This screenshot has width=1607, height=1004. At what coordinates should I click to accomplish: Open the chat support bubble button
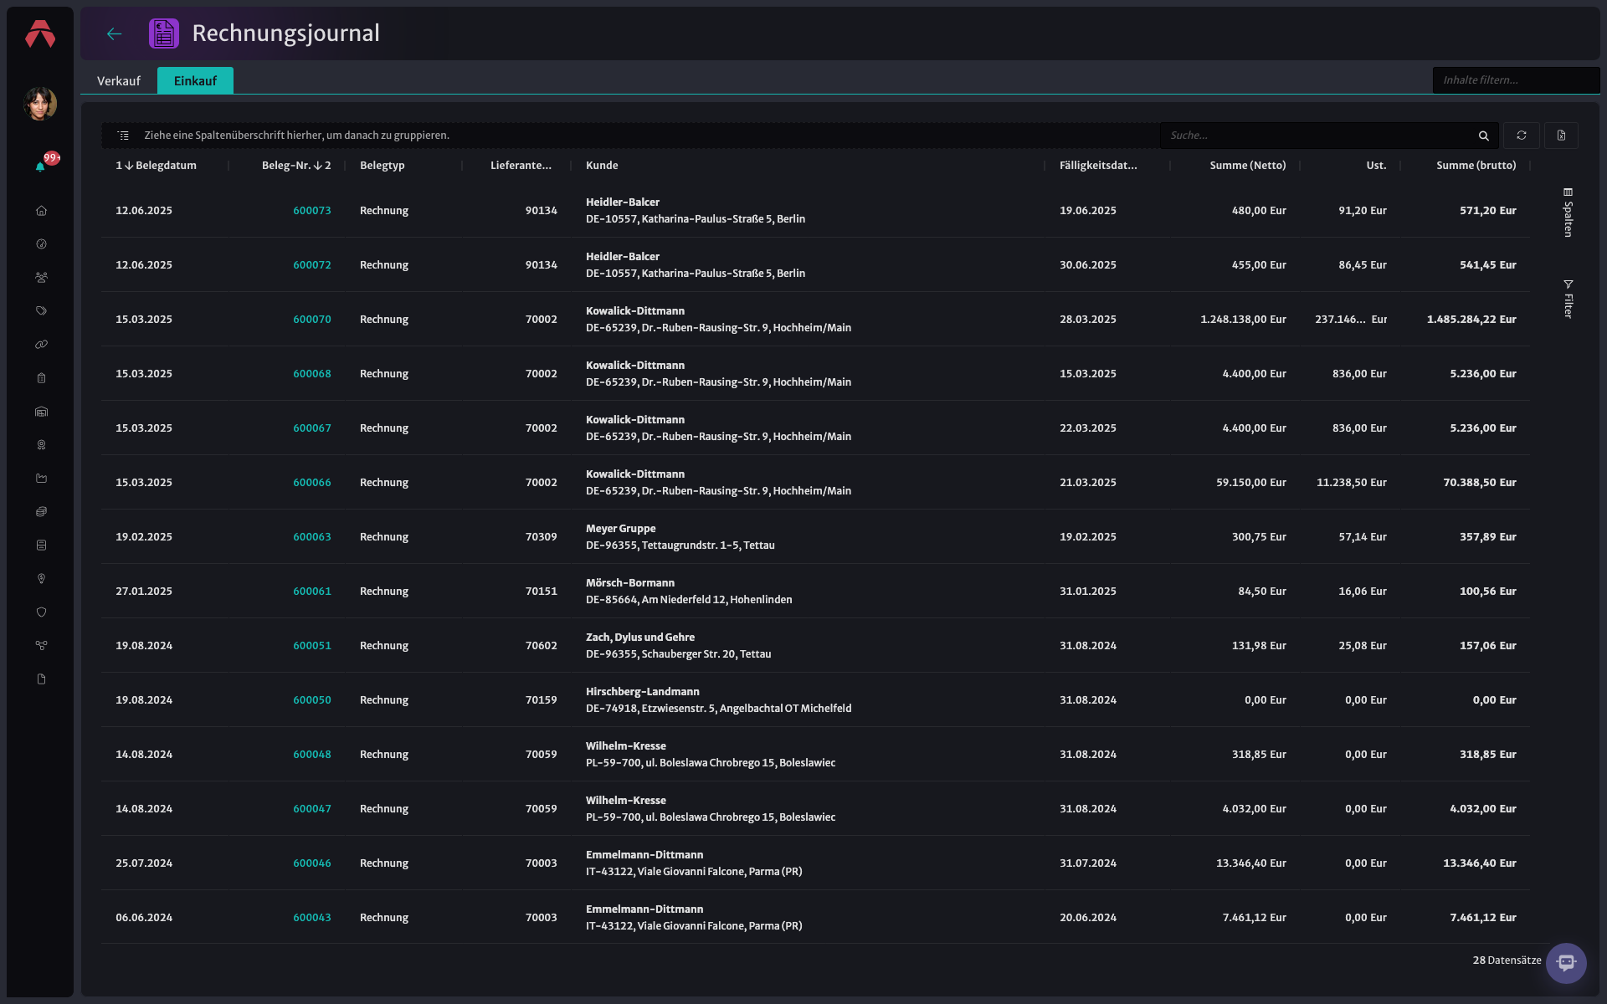pos(1566,963)
